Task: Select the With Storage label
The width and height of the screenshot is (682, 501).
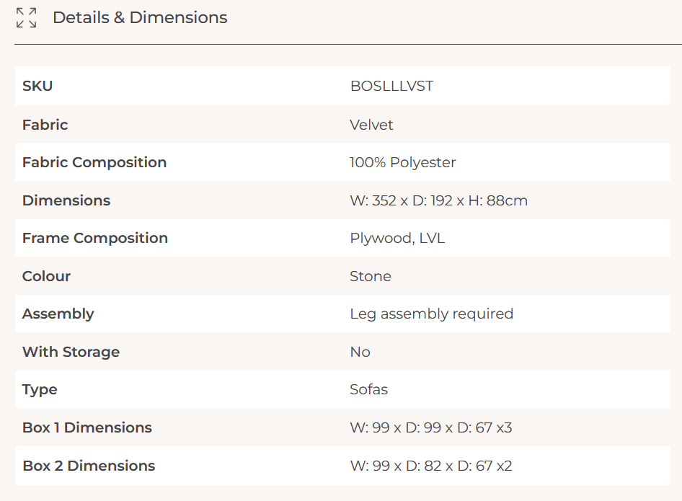Action: (71, 352)
